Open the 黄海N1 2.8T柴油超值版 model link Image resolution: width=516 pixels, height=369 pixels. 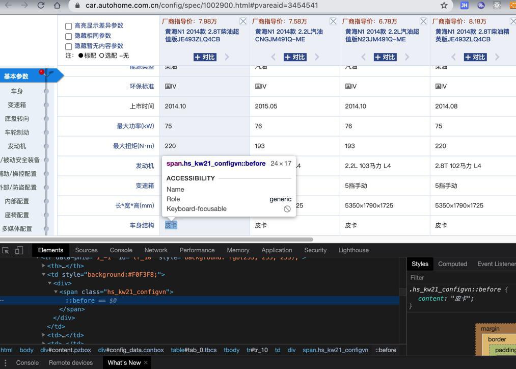pos(202,35)
